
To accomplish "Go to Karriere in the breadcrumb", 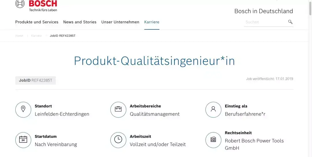I will pos(36,36).
